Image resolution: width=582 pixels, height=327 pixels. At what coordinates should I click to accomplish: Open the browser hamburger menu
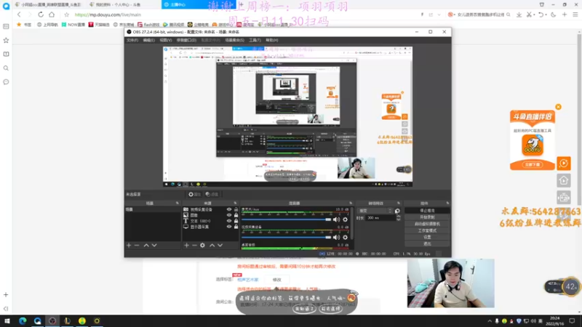coord(575,15)
